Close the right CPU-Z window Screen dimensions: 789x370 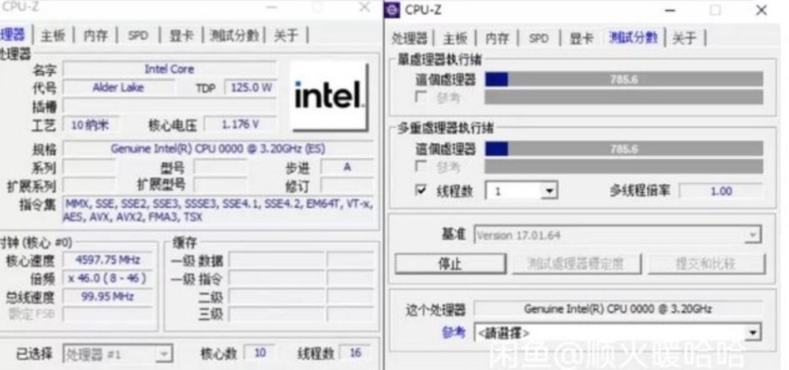pyautogui.click(x=761, y=10)
